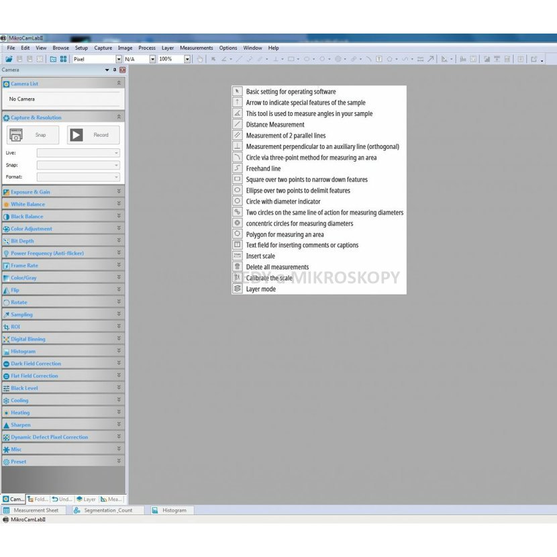Click the browse folder toolbar icon

pyautogui.click(x=53, y=59)
